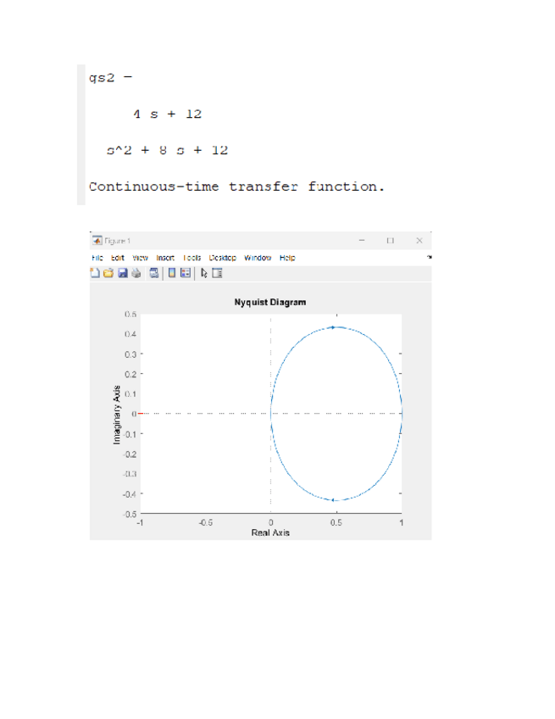The height and width of the screenshot is (719, 555).
Task: Insert a legend using the toolbar icon
Action: [186, 273]
